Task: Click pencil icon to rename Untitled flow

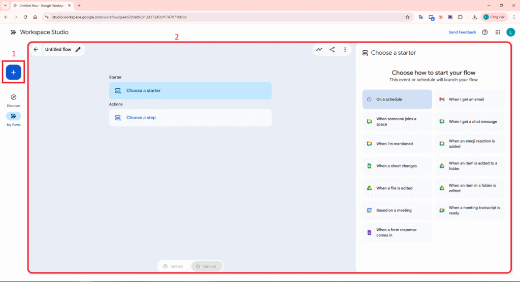Action: tap(78, 50)
